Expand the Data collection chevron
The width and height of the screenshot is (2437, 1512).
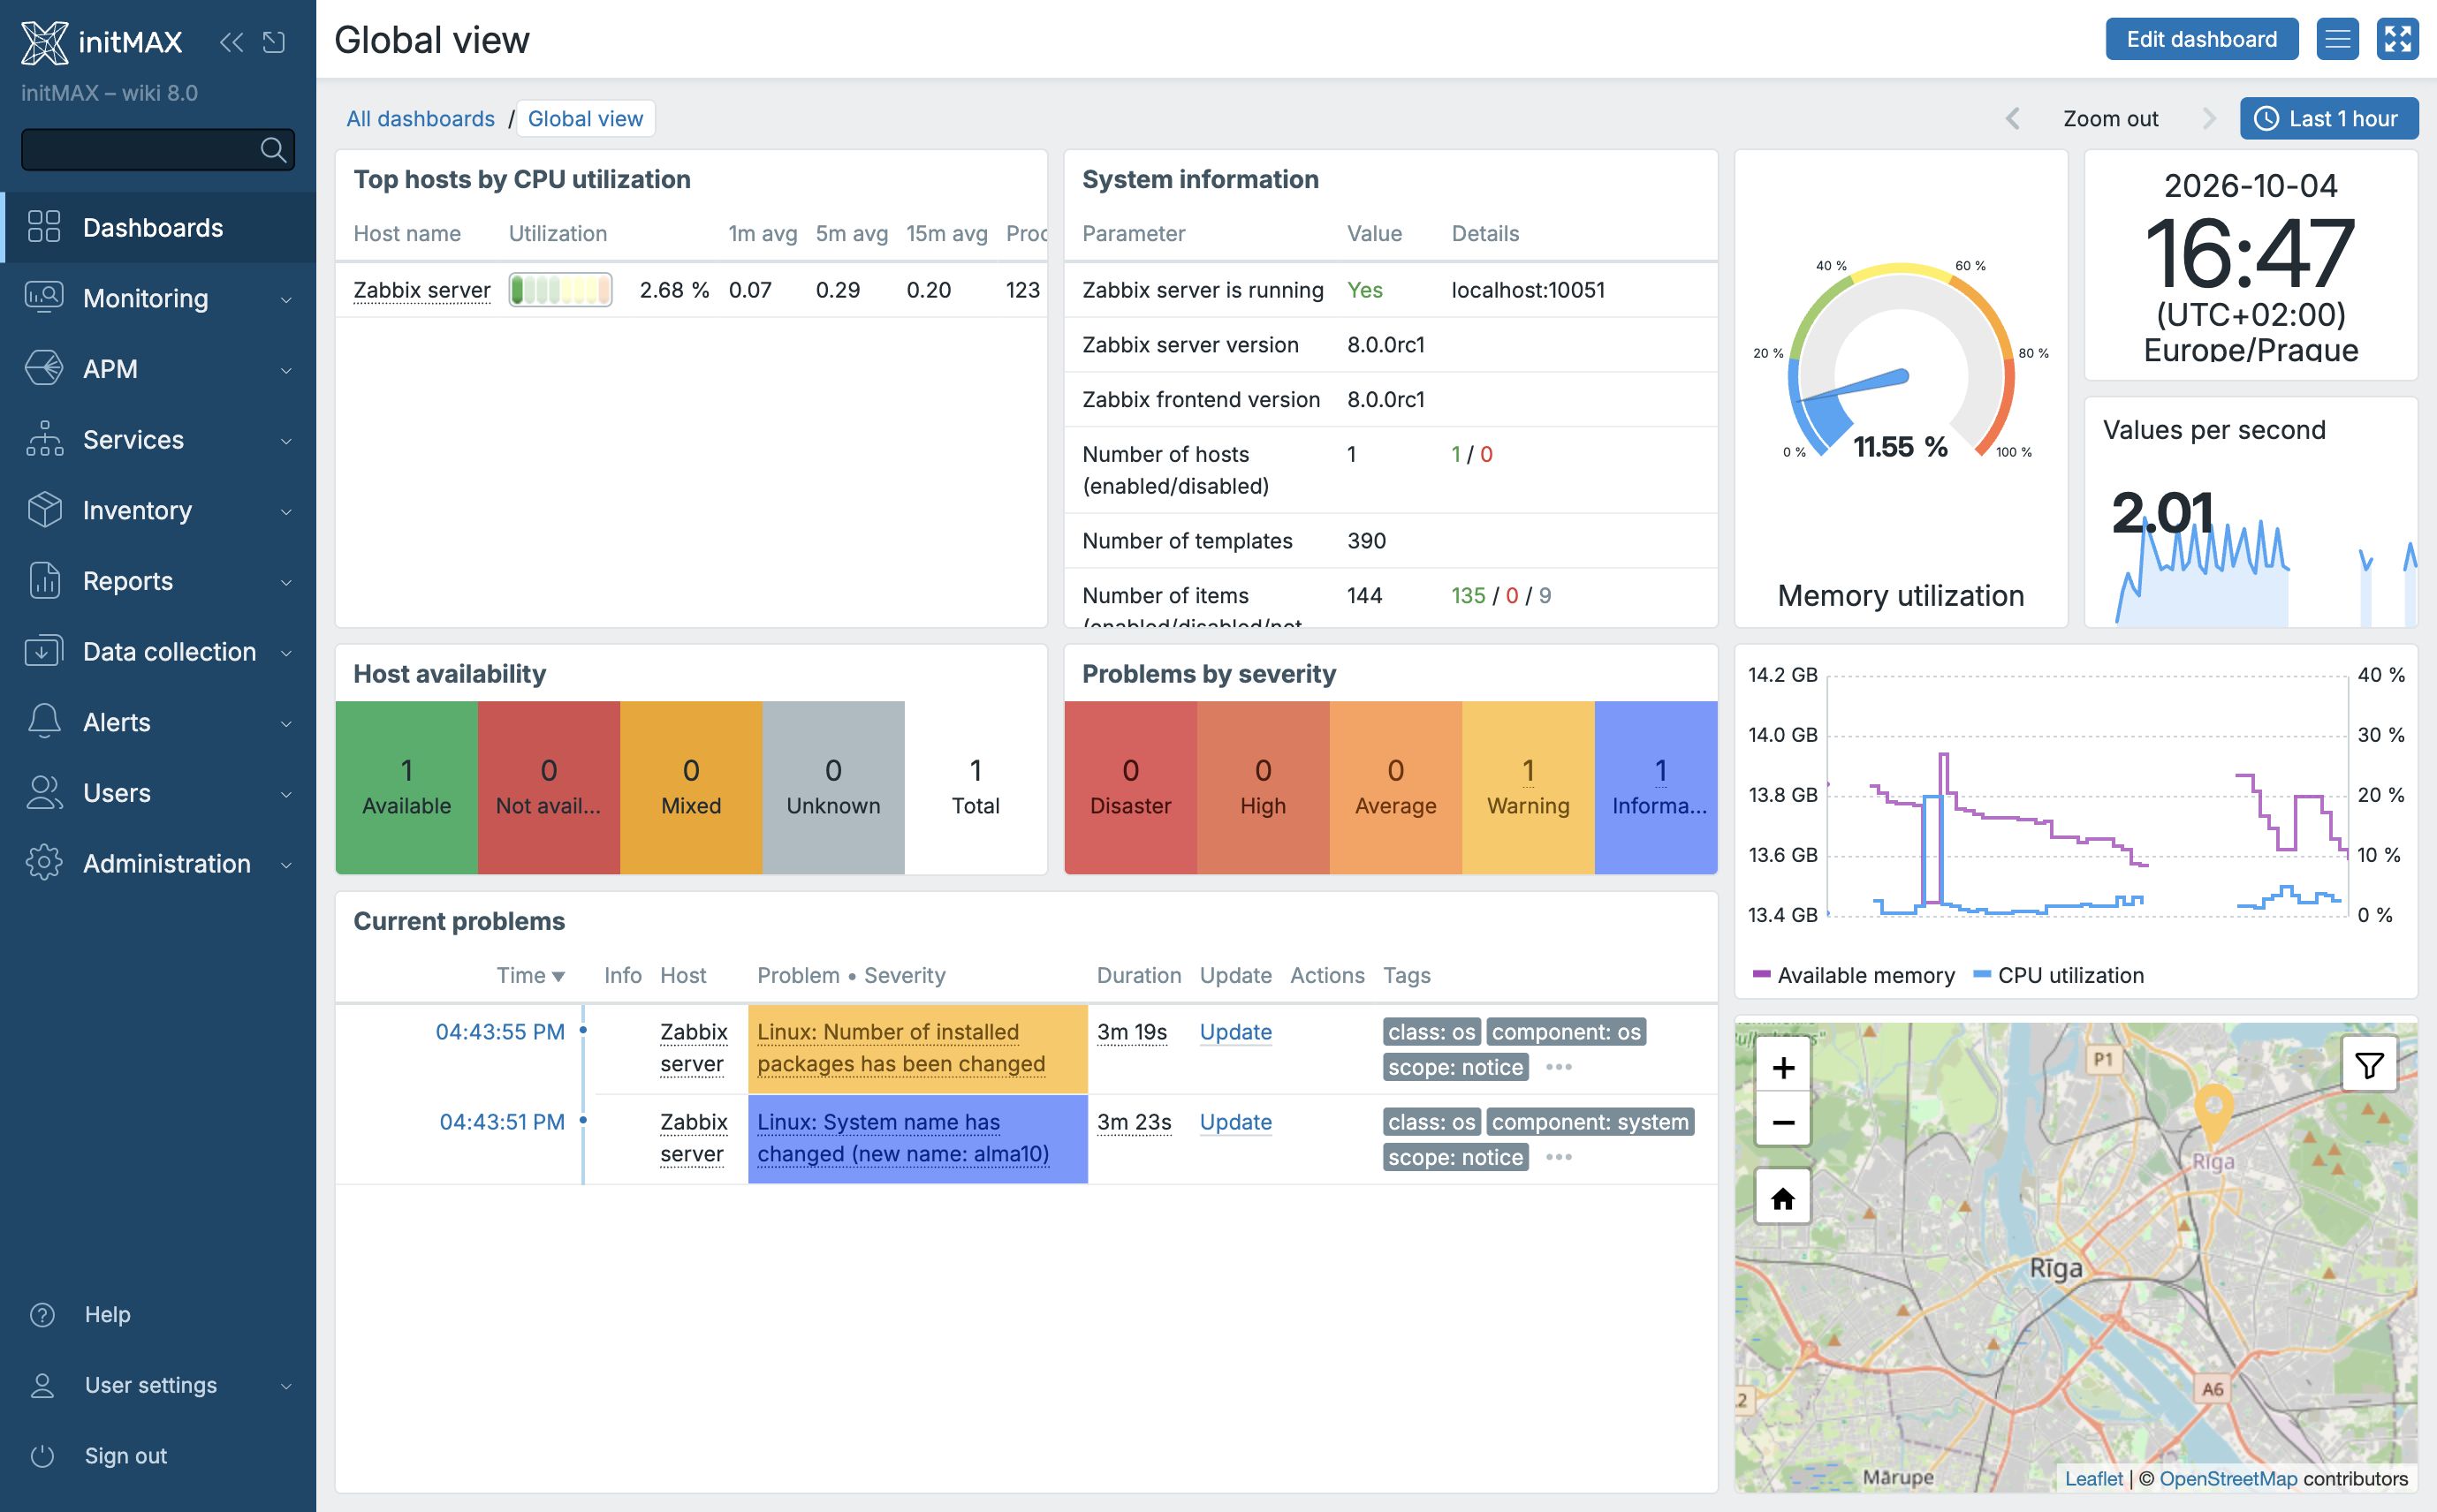click(286, 653)
